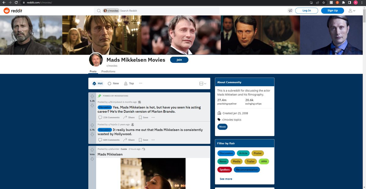Click the award icon beside u/allwinter post
Image resolution: width=366 pixels, height=189 pixels.
click(144, 149)
